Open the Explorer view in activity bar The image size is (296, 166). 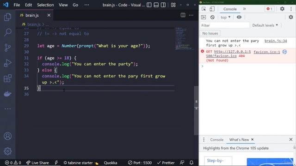click(x=7, y=17)
